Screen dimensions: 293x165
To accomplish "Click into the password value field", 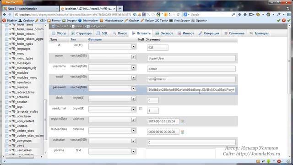I will 191,90.
